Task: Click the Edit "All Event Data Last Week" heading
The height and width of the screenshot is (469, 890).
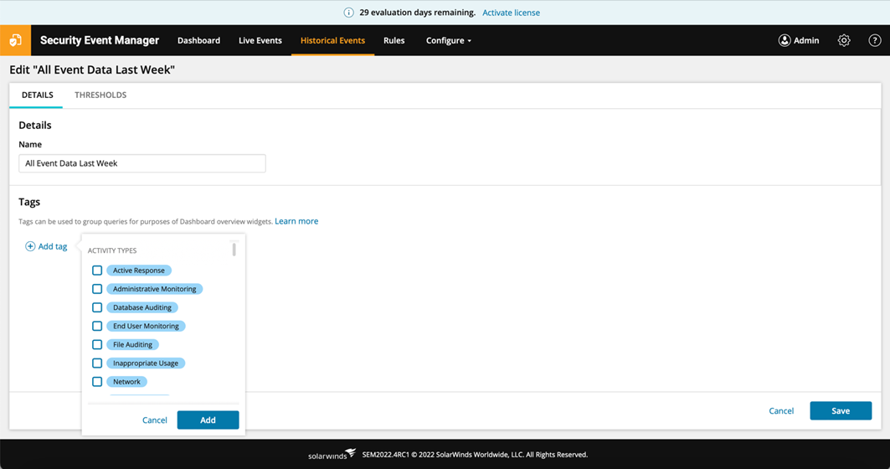Action: 92,70
